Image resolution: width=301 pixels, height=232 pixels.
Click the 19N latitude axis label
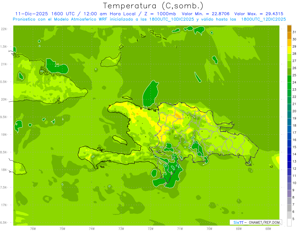point(4,135)
